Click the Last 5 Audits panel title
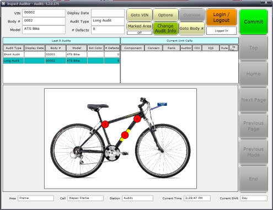 coord(61,41)
